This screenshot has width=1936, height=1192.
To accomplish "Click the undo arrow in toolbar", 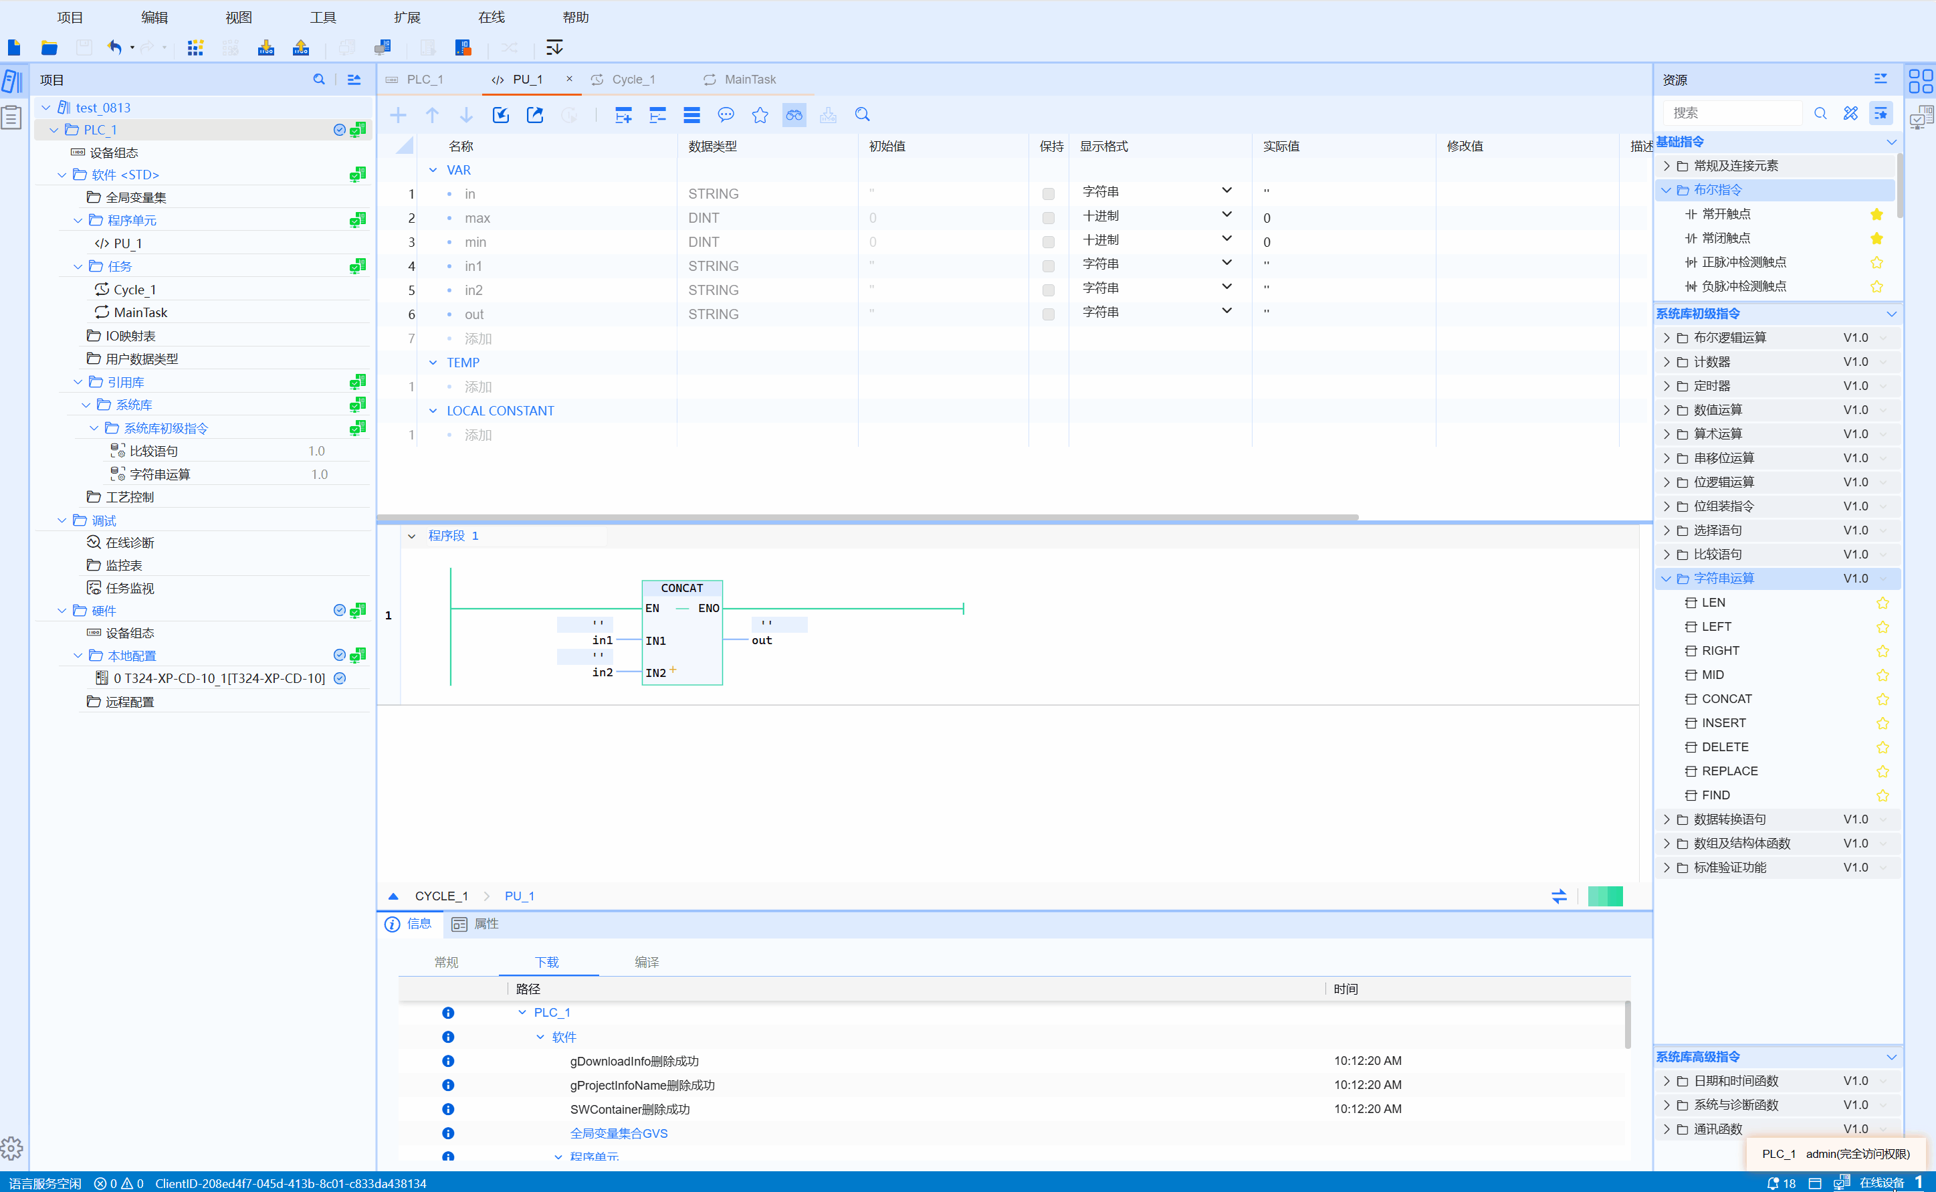I will [115, 48].
